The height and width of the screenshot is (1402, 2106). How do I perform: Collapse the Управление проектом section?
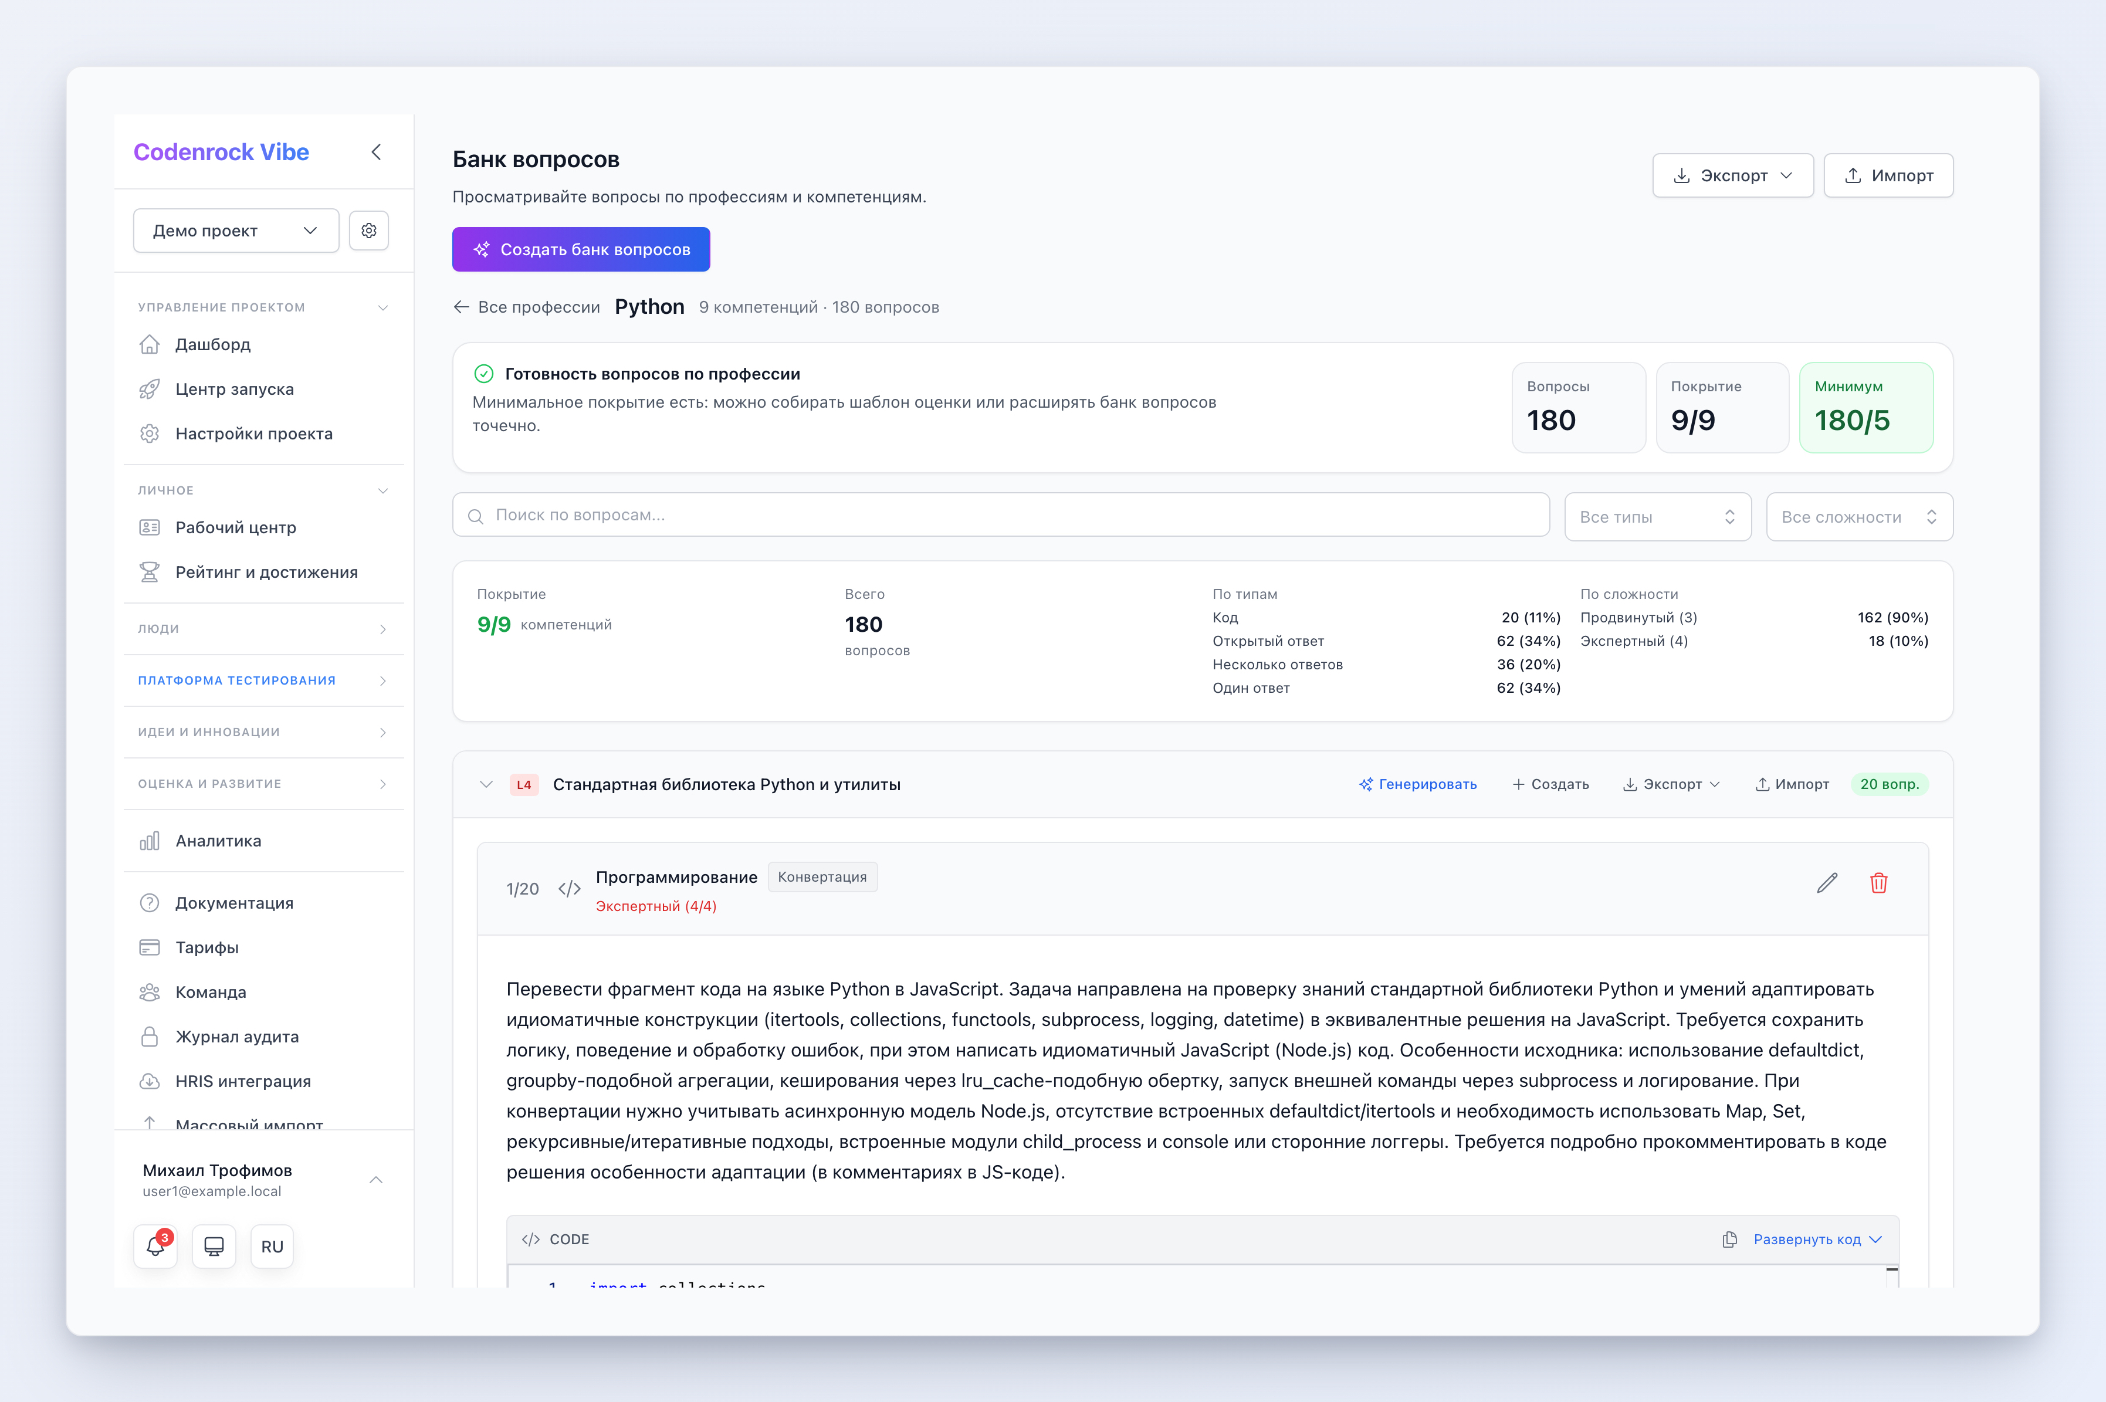[264, 307]
